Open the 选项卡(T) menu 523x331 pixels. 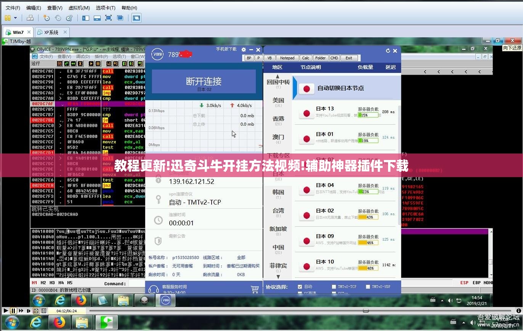(x=106, y=8)
